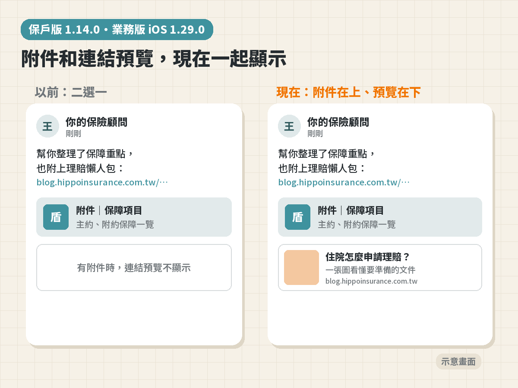This screenshot has width=518, height=388.
Task: Click the 剛剛 timestamp in the 以前 card
Action: click(73, 134)
